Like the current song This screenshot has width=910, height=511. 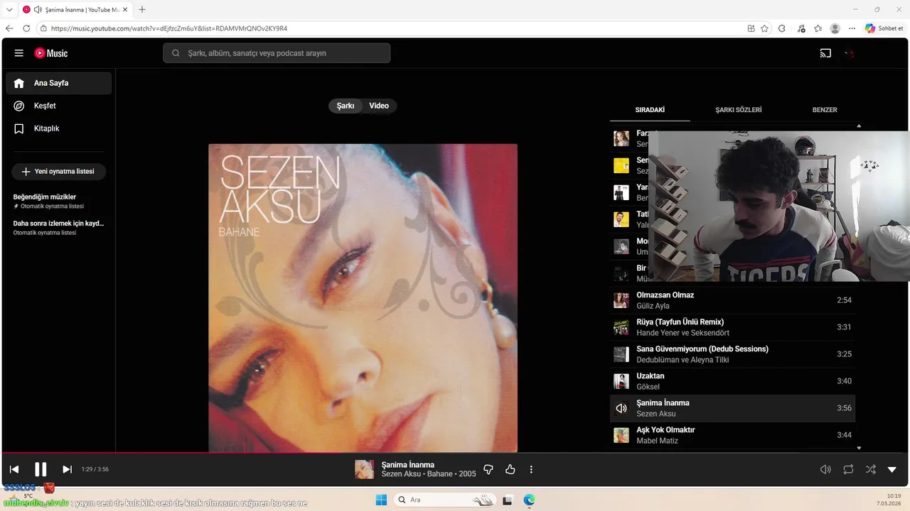(510, 469)
